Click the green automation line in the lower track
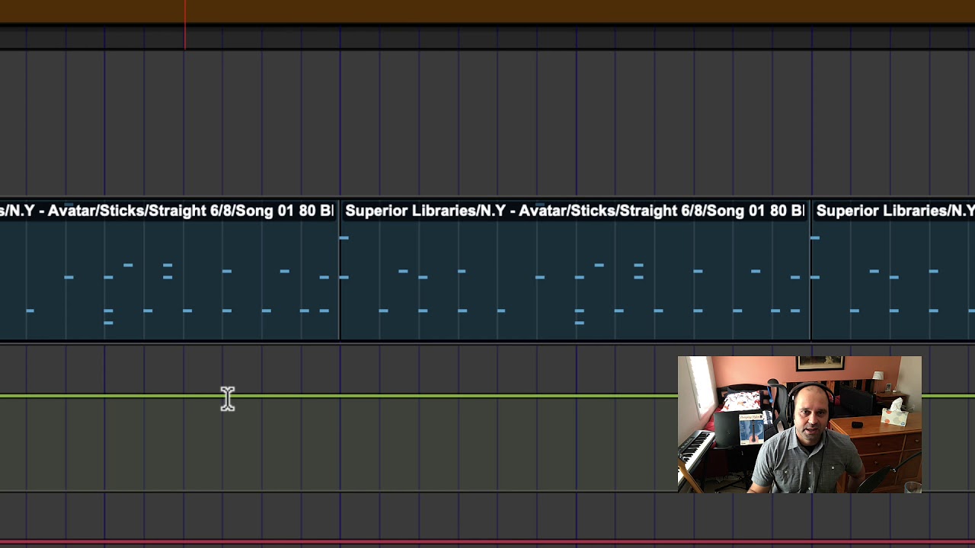Screen dimensions: 975x548 [338, 397]
